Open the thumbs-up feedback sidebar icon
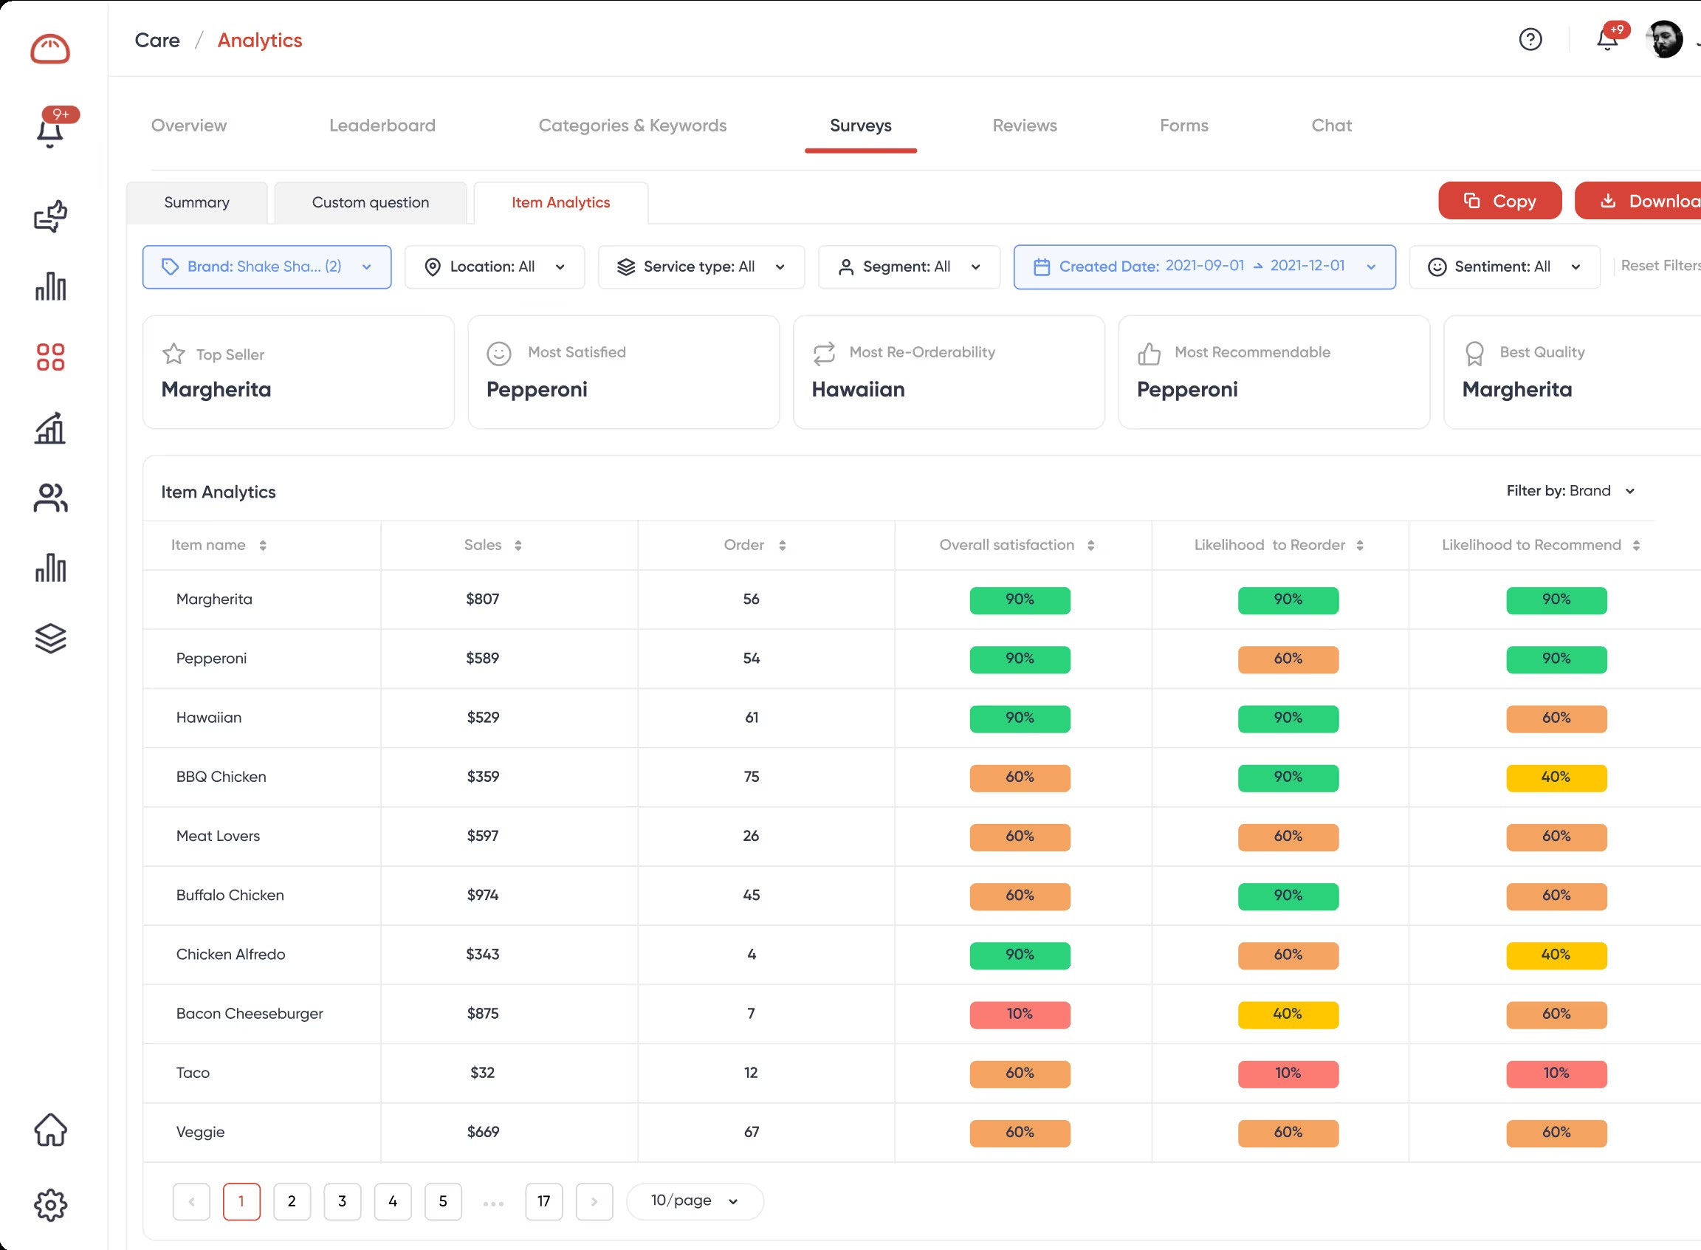1701x1250 pixels. pyautogui.click(x=50, y=216)
